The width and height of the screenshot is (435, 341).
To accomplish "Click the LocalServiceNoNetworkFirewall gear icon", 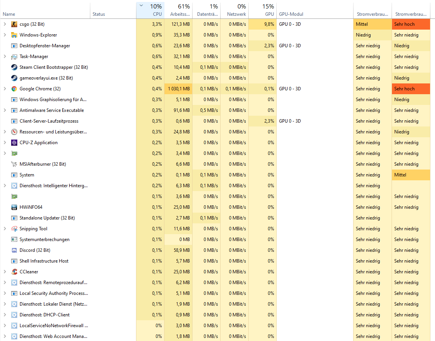I will [14, 326].
